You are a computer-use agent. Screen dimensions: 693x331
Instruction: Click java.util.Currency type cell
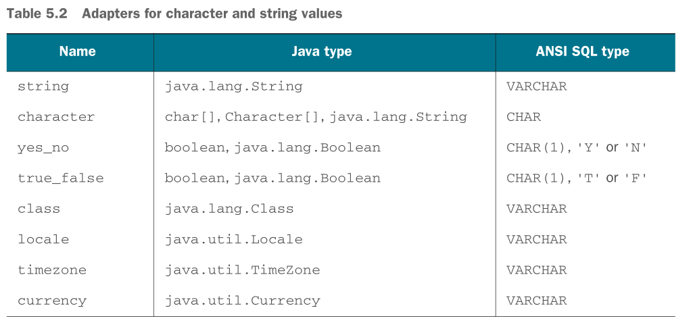tap(243, 301)
